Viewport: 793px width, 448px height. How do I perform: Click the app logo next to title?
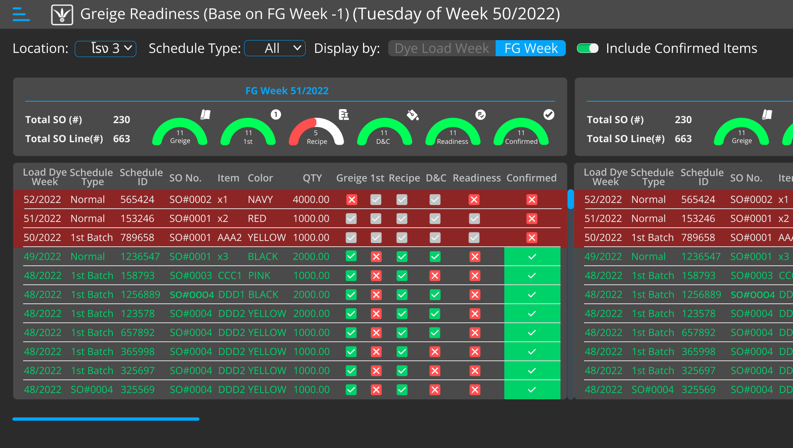(62, 15)
